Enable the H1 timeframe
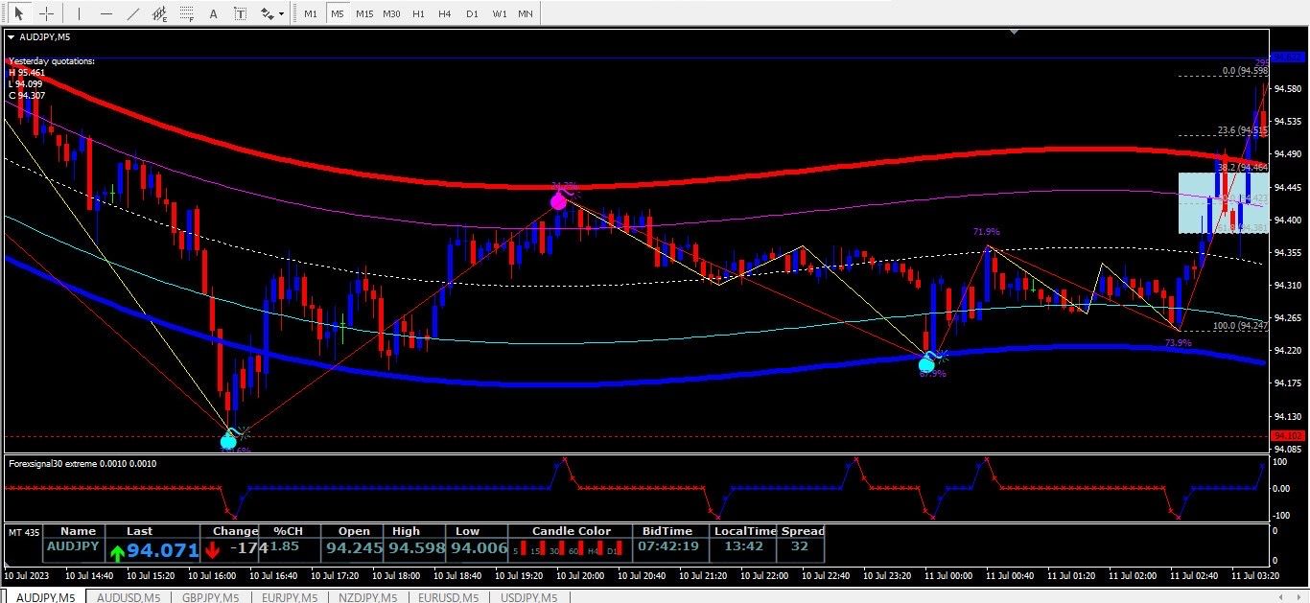This screenshot has height=603, width=1310. point(418,13)
